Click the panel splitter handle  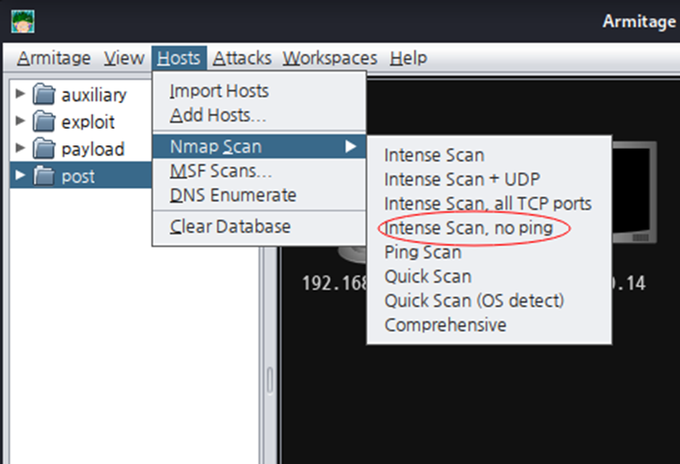tap(270, 380)
